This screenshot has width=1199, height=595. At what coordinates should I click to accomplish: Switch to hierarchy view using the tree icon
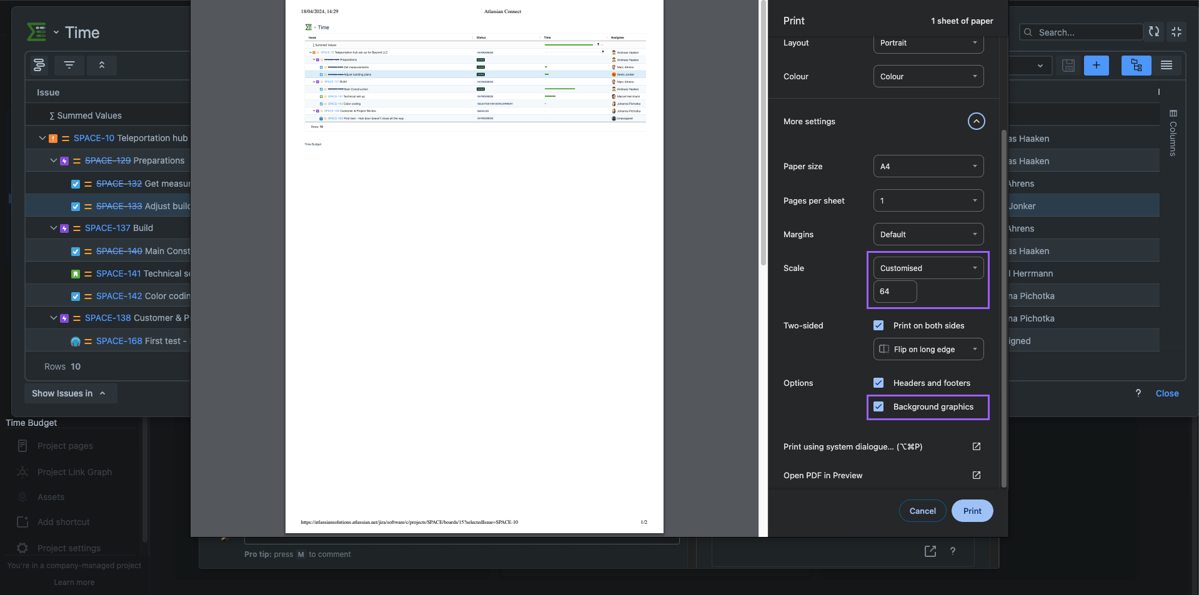pyautogui.click(x=1136, y=65)
